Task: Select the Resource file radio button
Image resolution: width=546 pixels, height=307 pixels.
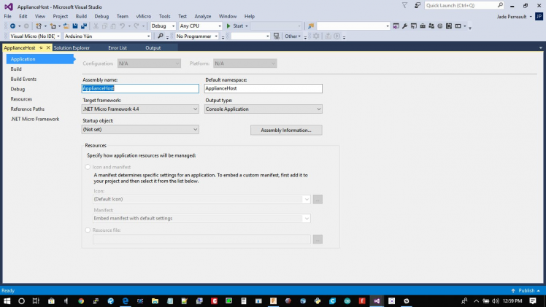Action: click(88, 230)
